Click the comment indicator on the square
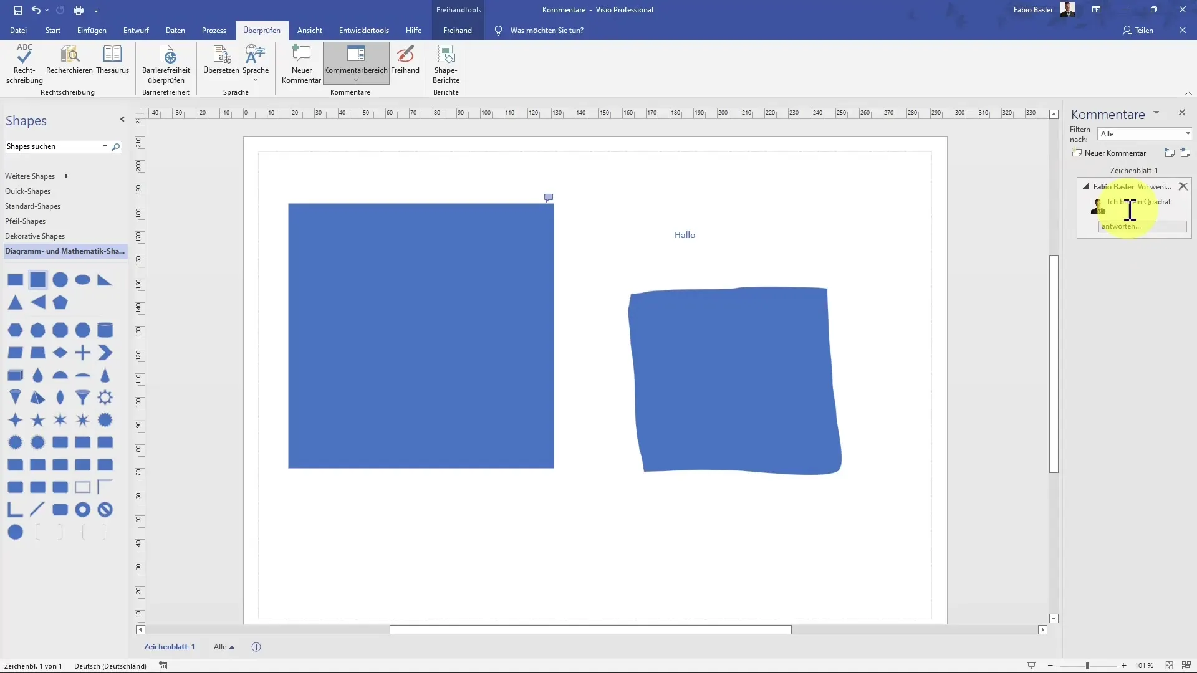1197x673 pixels. pyautogui.click(x=549, y=198)
